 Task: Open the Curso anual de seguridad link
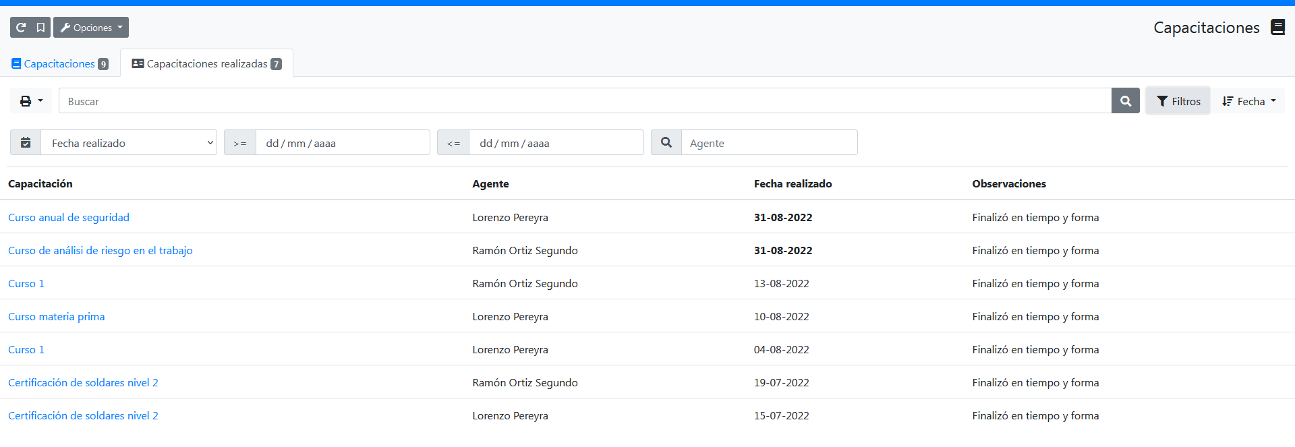(69, 217)
